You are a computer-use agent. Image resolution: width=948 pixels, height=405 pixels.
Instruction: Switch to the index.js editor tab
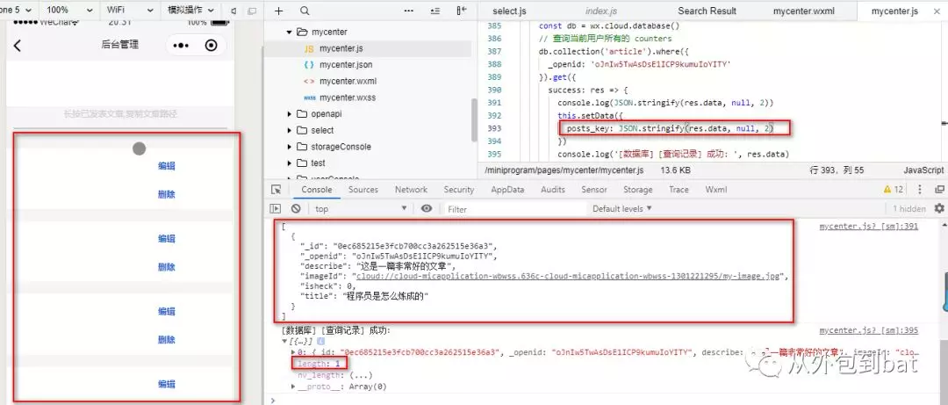point(601,11)
